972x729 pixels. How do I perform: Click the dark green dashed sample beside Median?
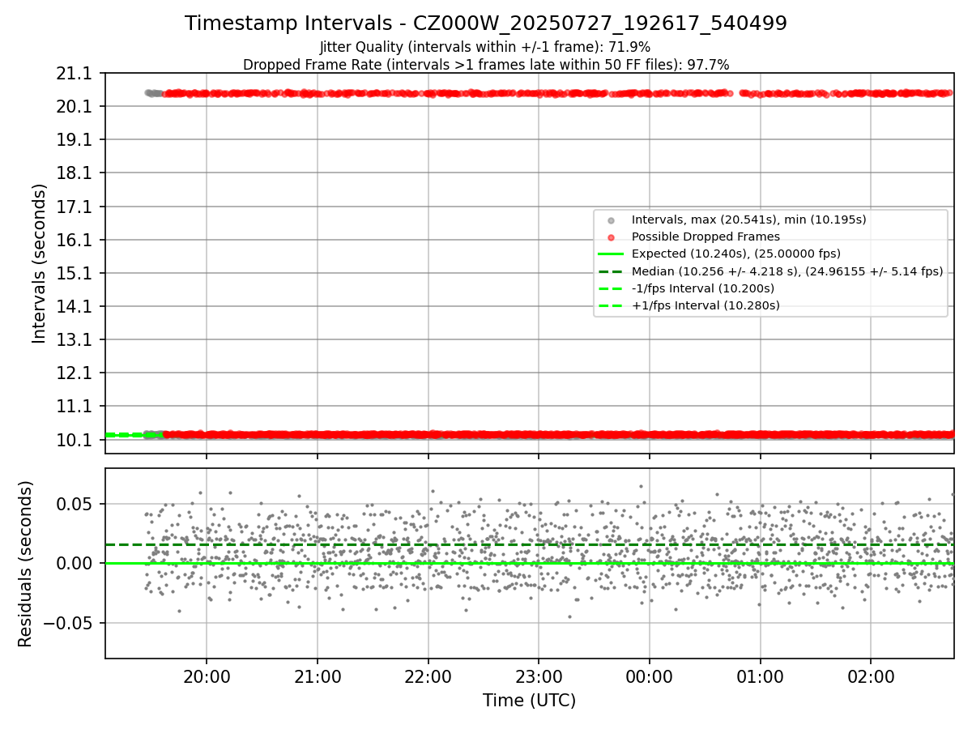(x=611, y=271)
